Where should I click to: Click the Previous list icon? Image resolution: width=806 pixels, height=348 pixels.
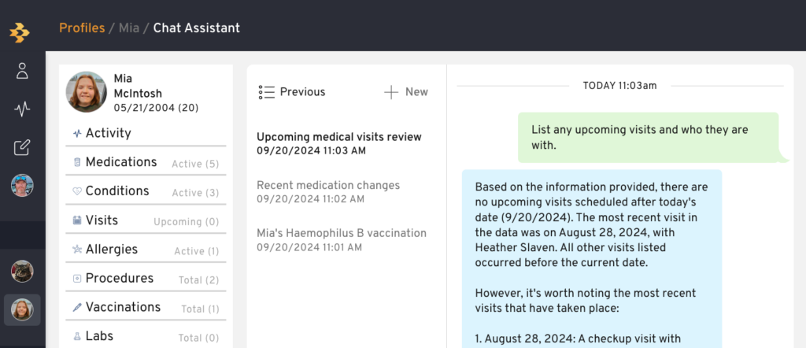pyautogui.click(x=266, y=92)
